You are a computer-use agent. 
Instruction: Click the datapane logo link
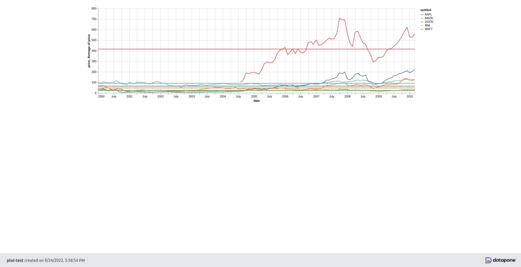point(500,260)
